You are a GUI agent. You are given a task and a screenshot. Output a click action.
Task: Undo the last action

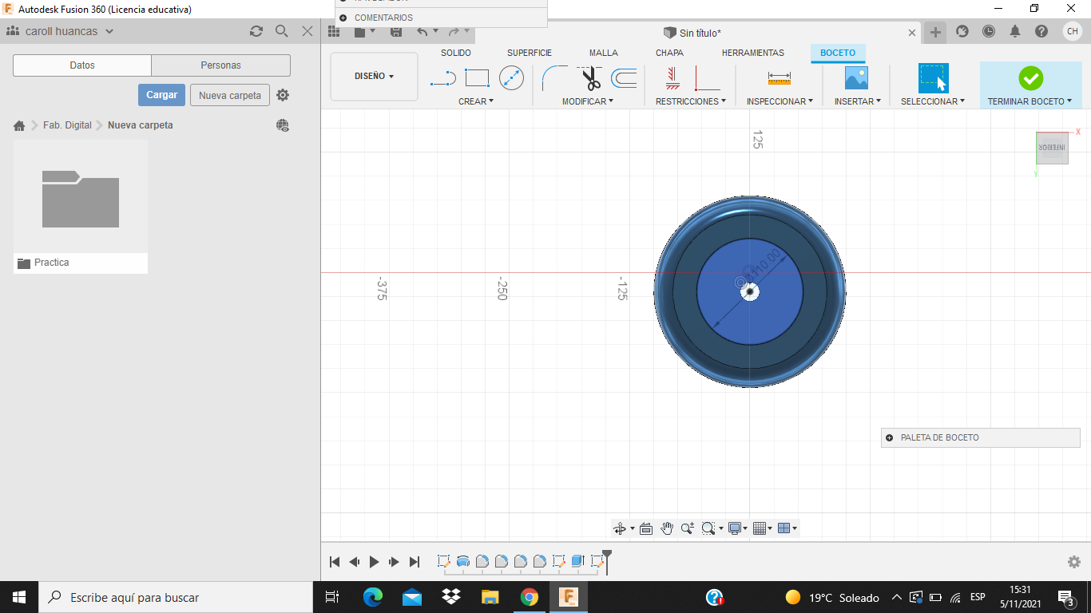(x=423, y=32)
